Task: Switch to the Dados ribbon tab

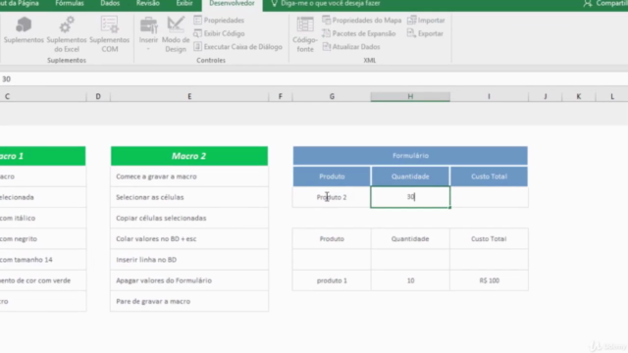Action: tap(110, 4)
